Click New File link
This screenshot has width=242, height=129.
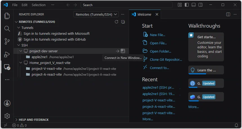coord(158,35)
